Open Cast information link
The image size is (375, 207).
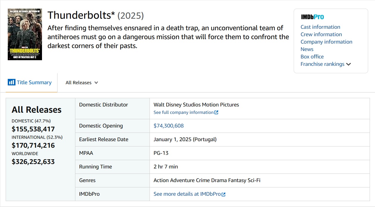point(320,27)
